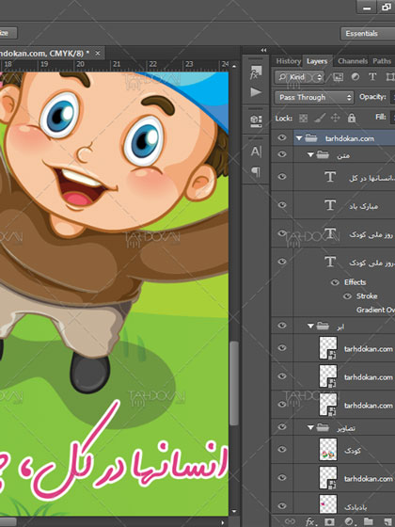The width and height of the screenshot is (395, 527).
Task: Open the Character panel icon
Action: click(256, 152)
